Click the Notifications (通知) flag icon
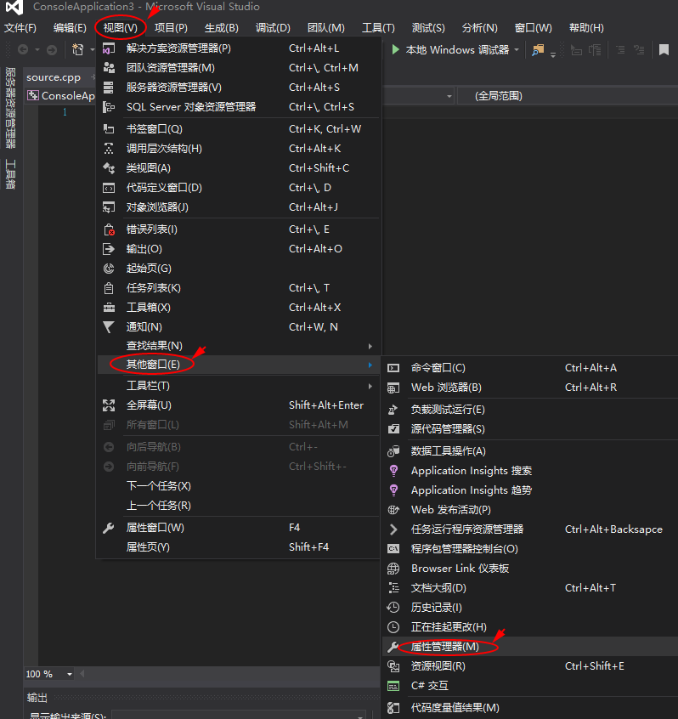 (x=109, y=327)
